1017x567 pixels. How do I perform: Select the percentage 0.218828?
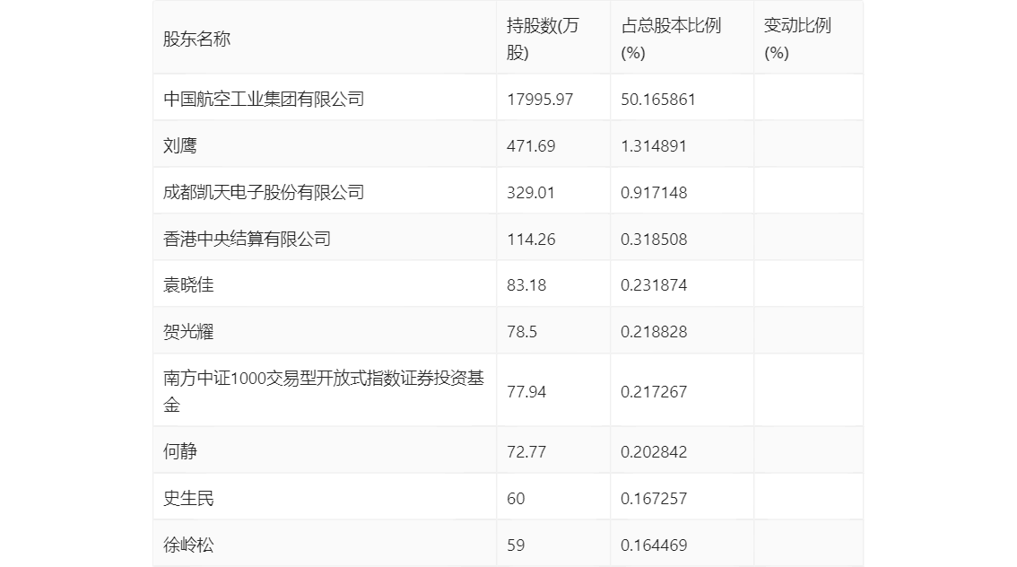pyautogui.click(x=654, y=332)
